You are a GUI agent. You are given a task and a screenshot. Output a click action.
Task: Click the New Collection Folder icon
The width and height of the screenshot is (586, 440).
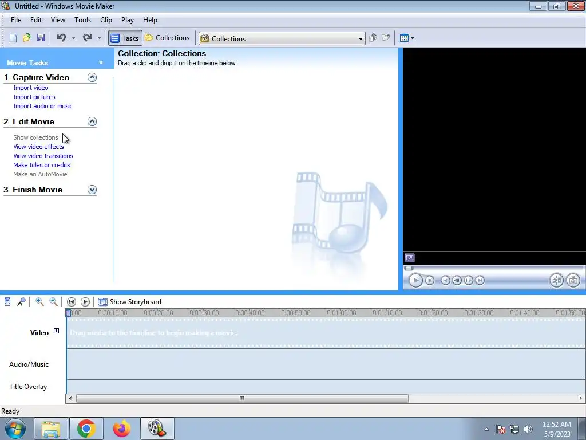pyautogui.click(x=386, y=38)
